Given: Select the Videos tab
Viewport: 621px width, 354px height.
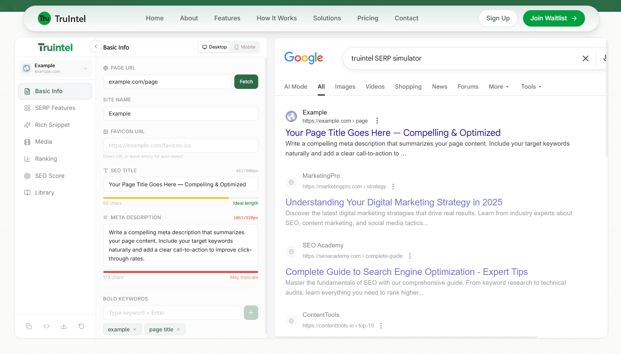Looking at the screenshot, I should tap(375, 87).
